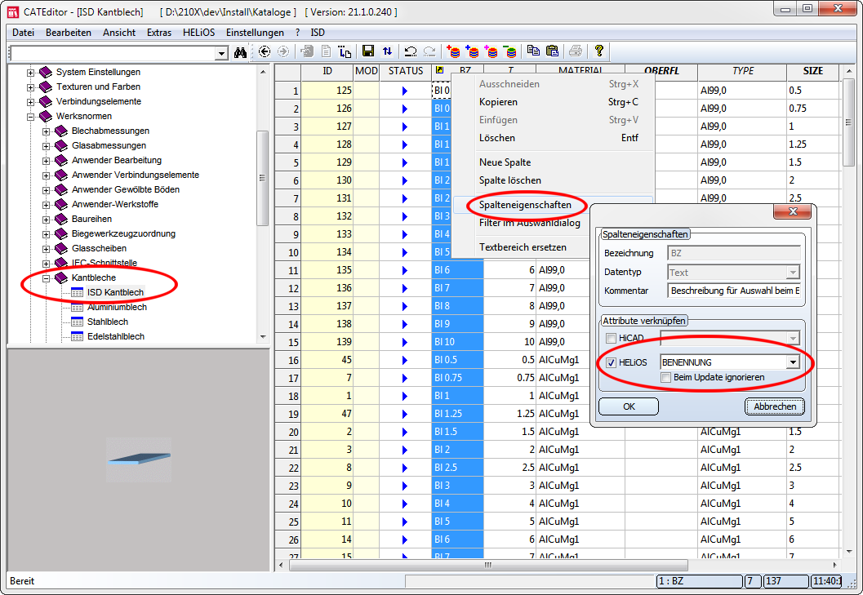
Task: Click the dotted arrow document toolbar icon
Action: pyautogui.click(x=345, y=51)
